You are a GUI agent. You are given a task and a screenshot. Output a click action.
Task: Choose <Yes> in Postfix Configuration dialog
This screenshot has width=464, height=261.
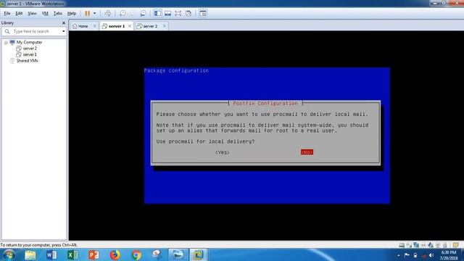coord(223,152)
